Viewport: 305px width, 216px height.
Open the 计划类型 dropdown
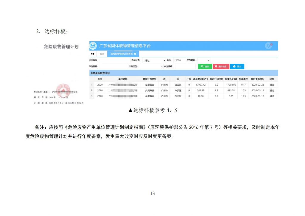point(151,66)
